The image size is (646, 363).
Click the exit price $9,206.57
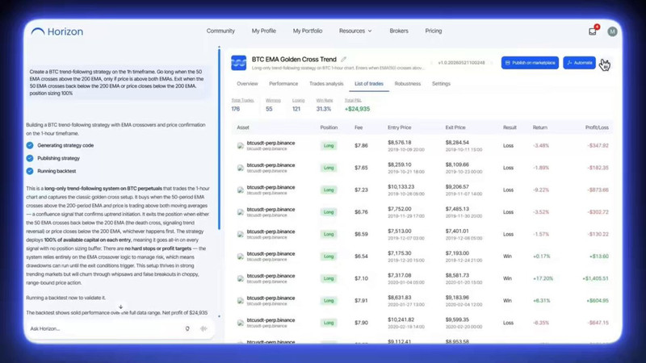[457, 187]
